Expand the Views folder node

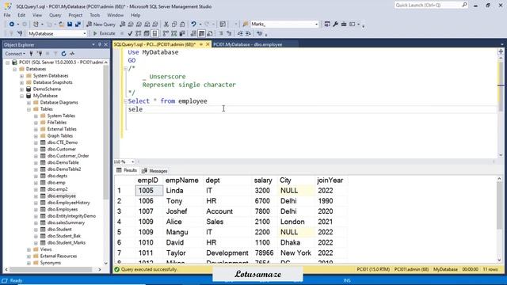pos(29,249)
